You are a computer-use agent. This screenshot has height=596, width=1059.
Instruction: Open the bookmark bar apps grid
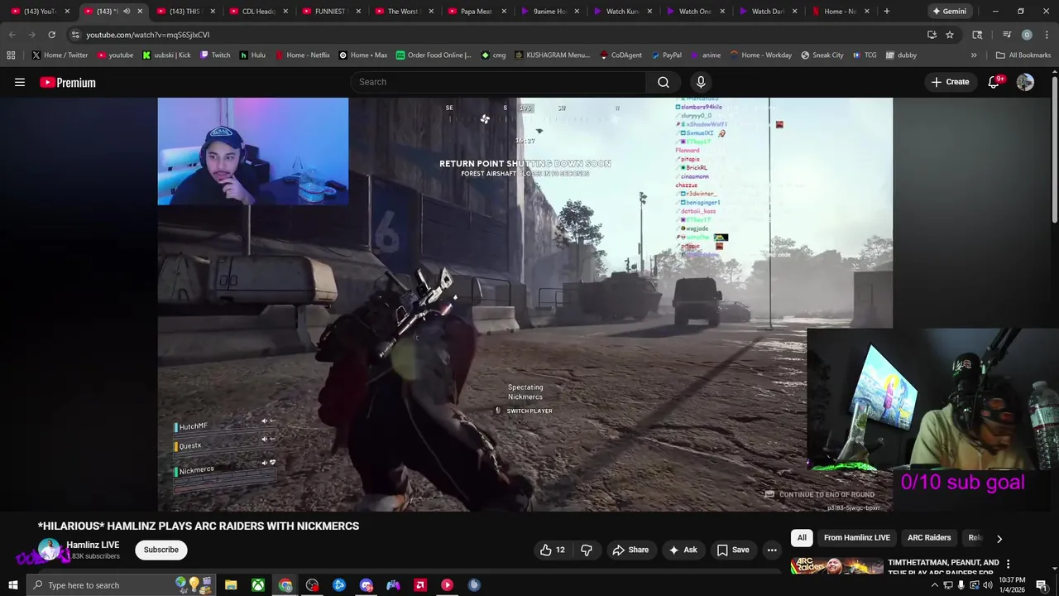coord(11,55)
